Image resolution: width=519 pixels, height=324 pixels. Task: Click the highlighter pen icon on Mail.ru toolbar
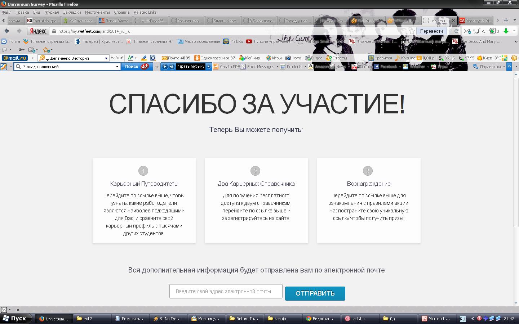144,58
